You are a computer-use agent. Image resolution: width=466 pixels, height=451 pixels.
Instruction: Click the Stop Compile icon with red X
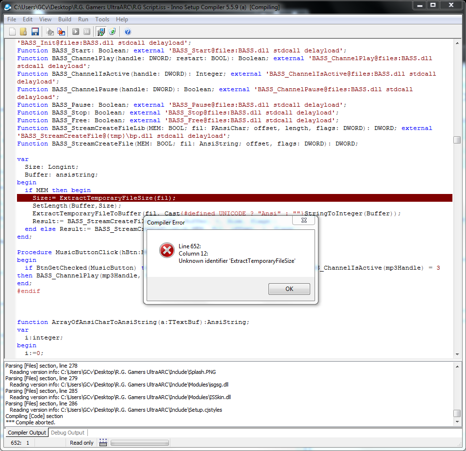[62, 32]
